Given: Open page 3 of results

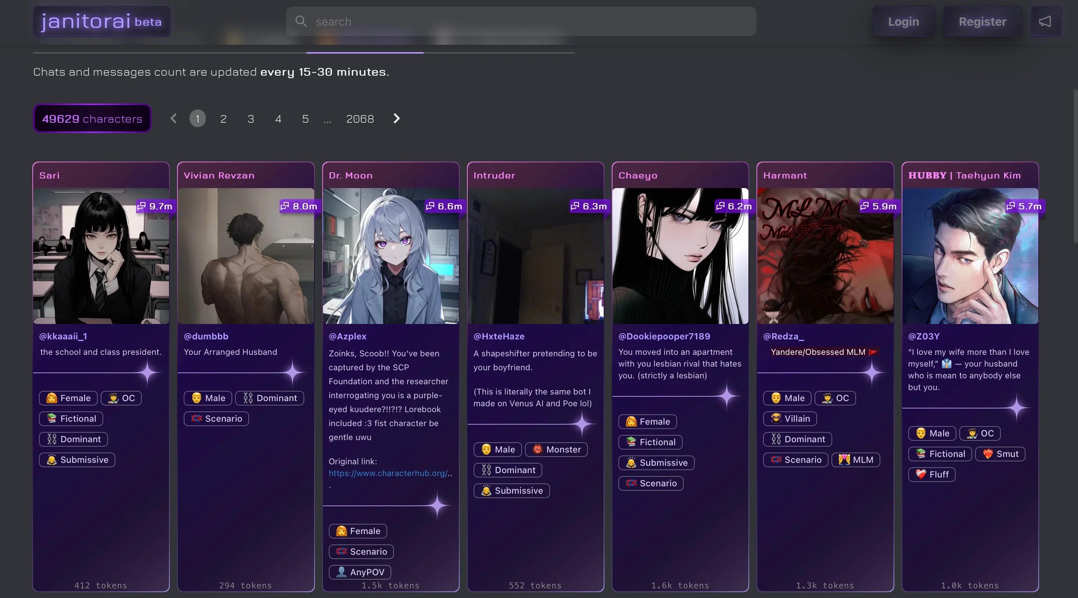Looking at the screenshot, I should pyautogui.click(x=251, y=119).
